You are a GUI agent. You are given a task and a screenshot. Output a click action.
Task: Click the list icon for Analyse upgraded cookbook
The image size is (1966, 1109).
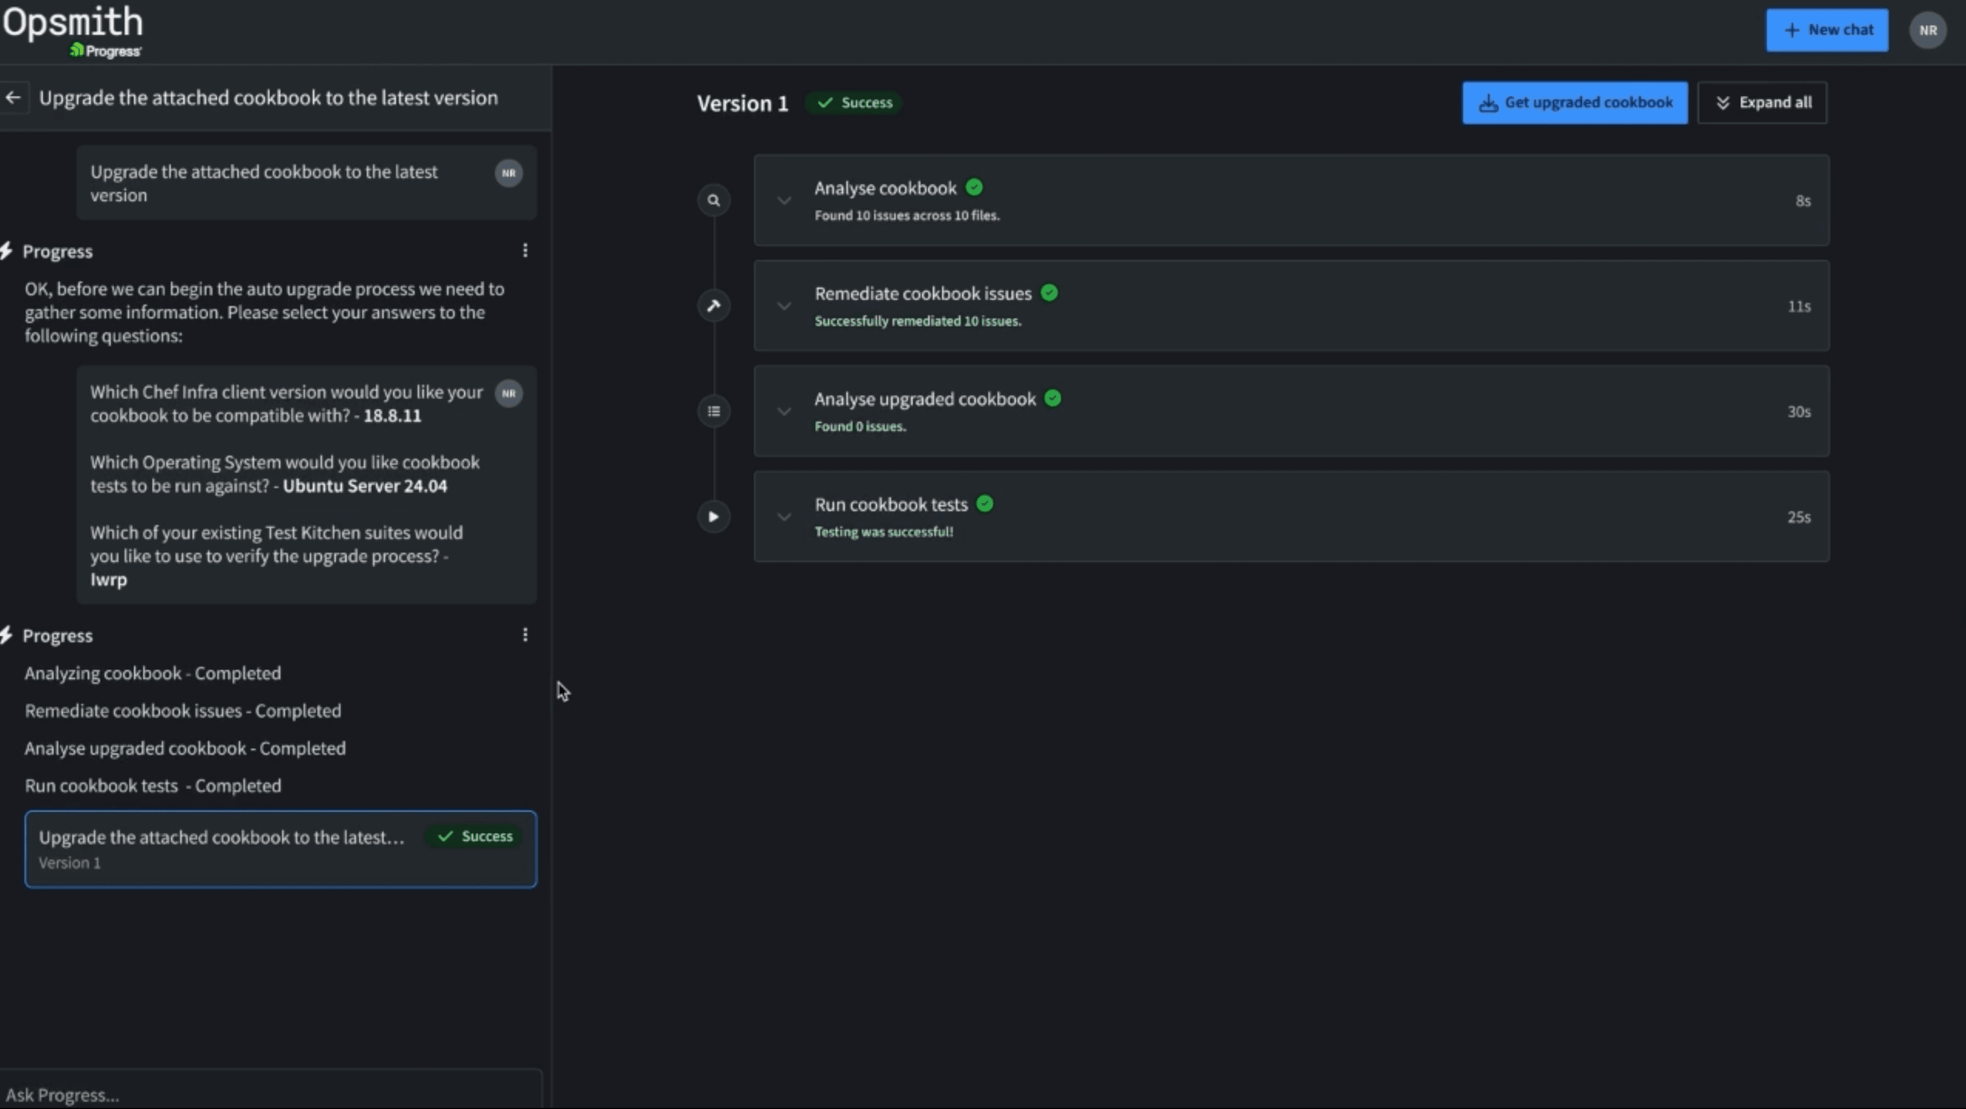pos(713,411)
